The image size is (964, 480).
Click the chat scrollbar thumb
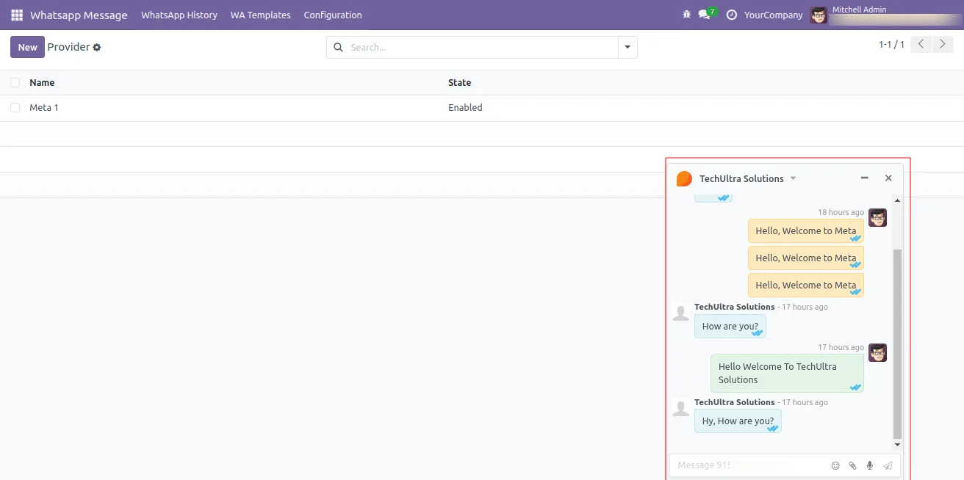897,344
